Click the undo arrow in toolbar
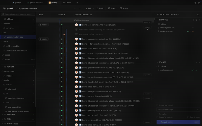202x126 pixels. [x=75, y=8]
